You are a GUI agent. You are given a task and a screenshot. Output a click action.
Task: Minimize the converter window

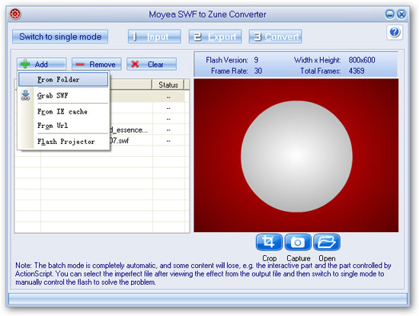389,14
